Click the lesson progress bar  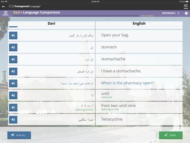point(76,16)
